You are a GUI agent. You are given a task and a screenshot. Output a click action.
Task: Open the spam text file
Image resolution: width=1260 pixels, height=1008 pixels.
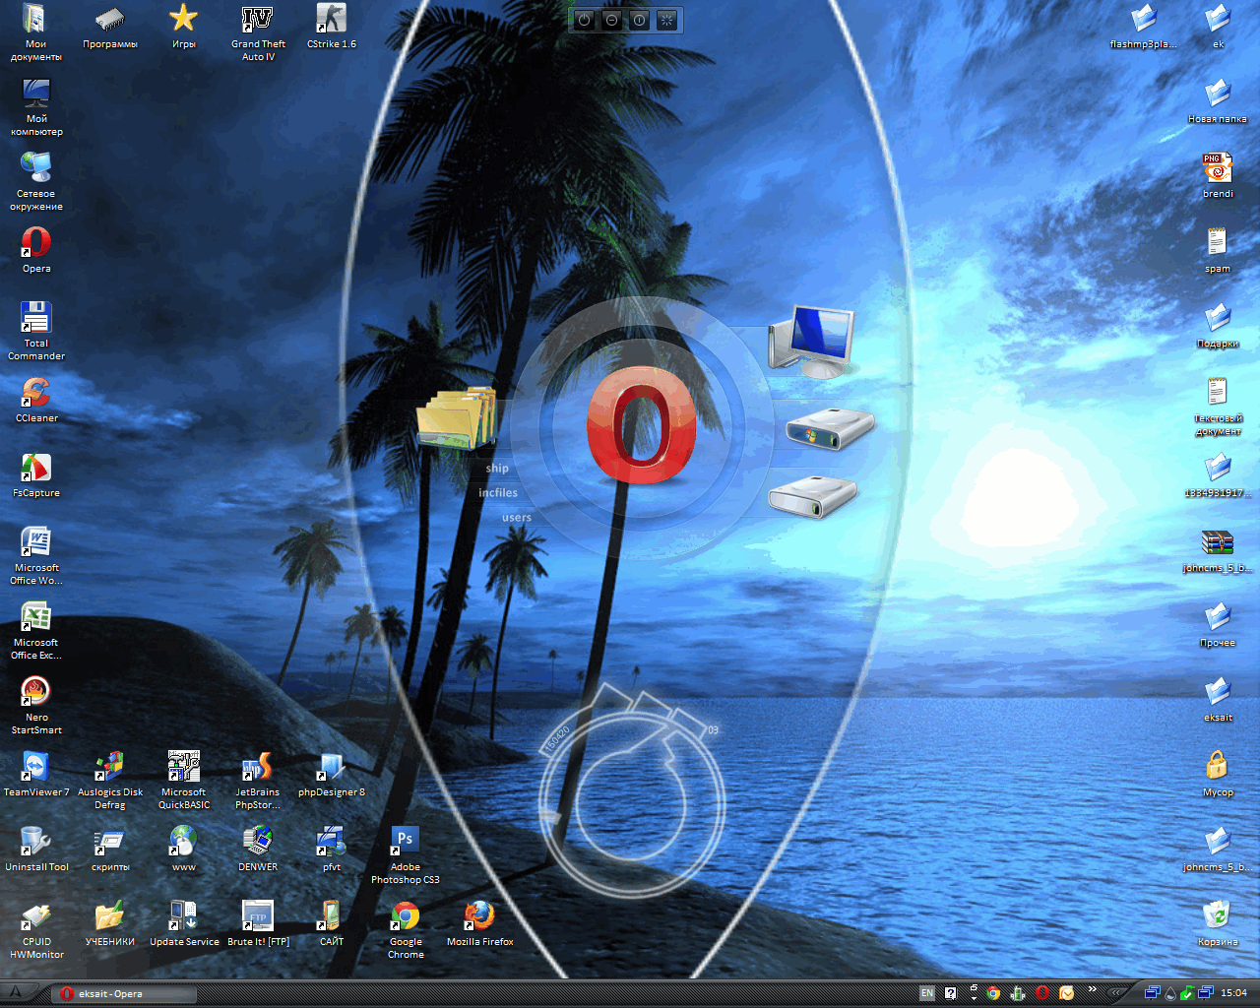1218,250
